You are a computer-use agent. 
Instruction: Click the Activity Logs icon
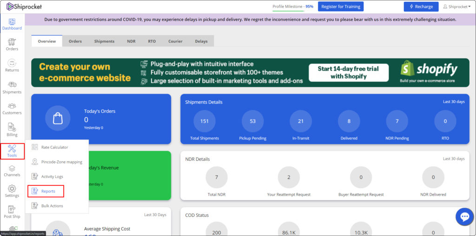35,176
